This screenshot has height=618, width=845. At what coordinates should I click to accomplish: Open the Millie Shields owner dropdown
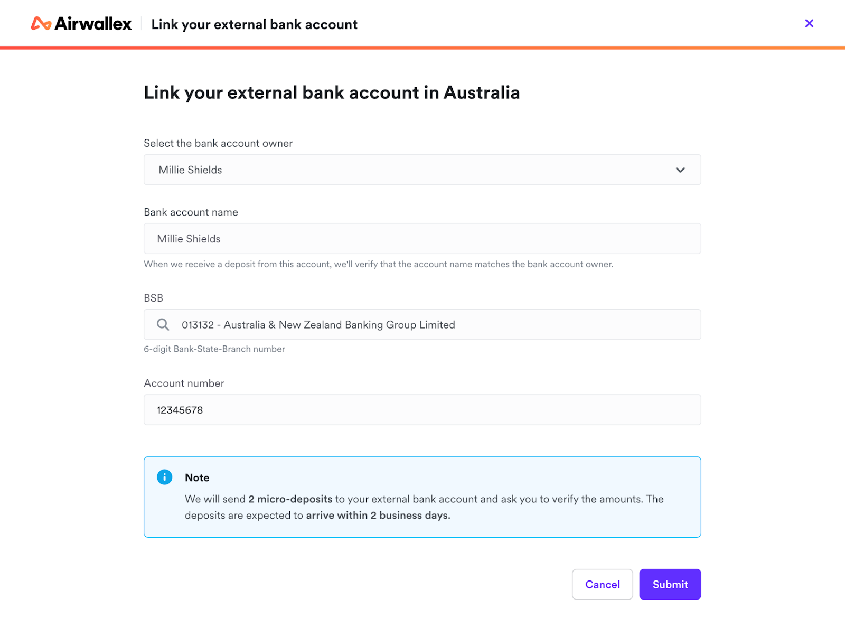[x=412, y=170]
